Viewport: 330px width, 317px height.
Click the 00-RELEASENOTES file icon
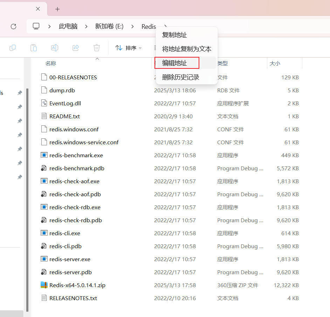click(44, 77)
